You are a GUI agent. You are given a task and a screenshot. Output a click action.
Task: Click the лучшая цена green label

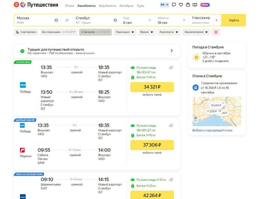pos(23,62)
